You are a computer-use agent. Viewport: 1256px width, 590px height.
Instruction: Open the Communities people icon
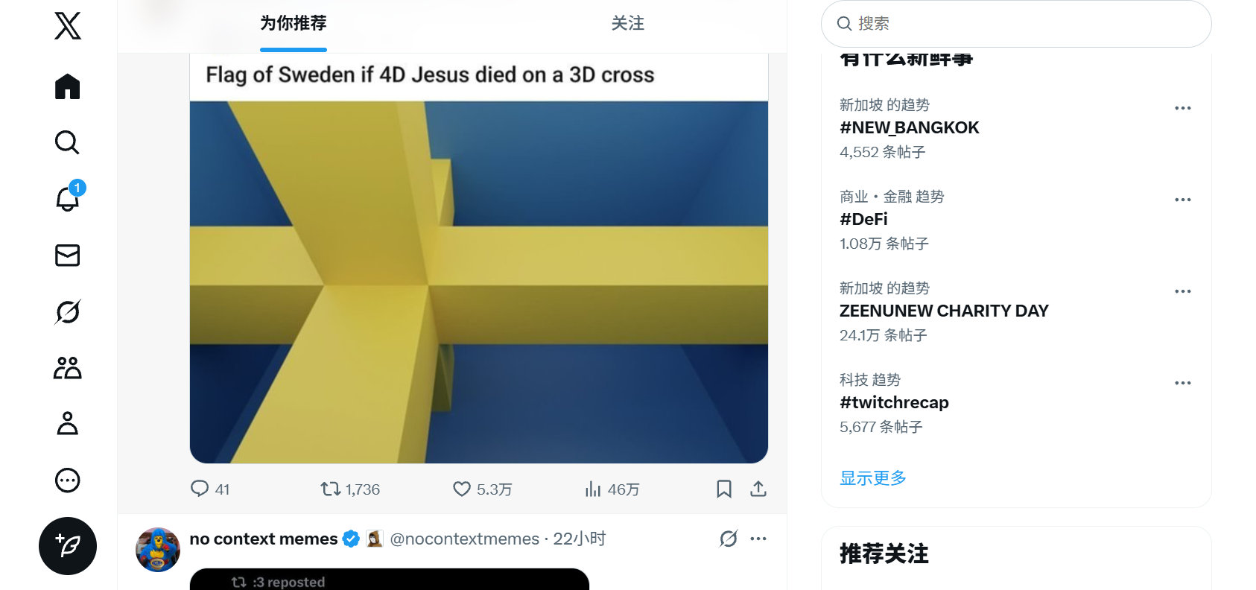68,368
